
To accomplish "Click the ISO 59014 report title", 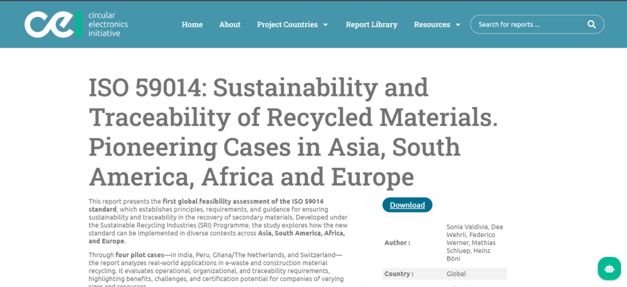I will coord(293,132).
